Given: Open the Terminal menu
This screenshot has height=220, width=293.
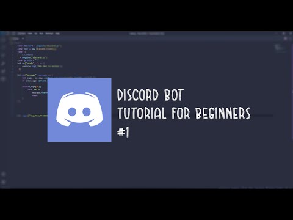Looking at the screenshot, I should tap(49, 34).
